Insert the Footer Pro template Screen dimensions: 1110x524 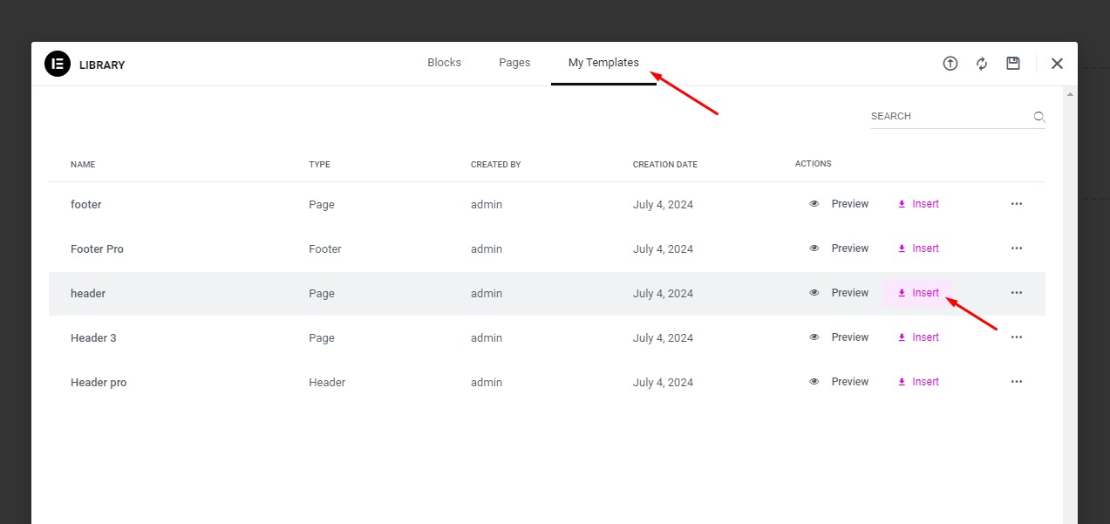918,248
